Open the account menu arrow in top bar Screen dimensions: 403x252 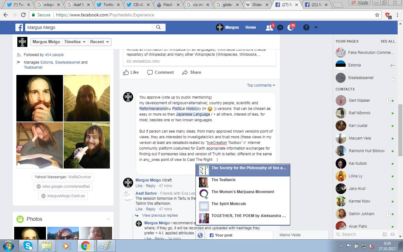click(316, 27)
